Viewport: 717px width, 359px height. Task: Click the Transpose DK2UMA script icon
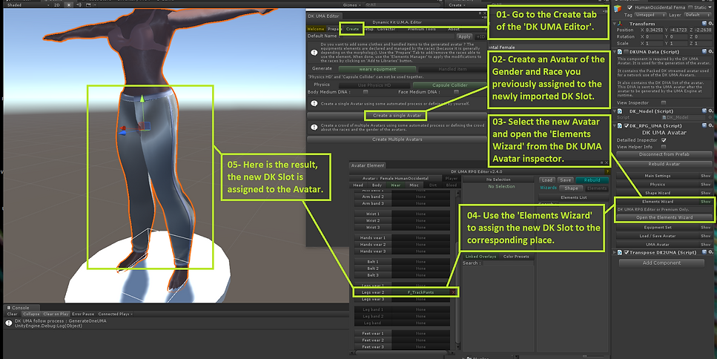click(x=621, y=252)
